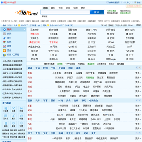
Task: Open 火车票 train ticket query icon
Action: [x=6, y=109]
